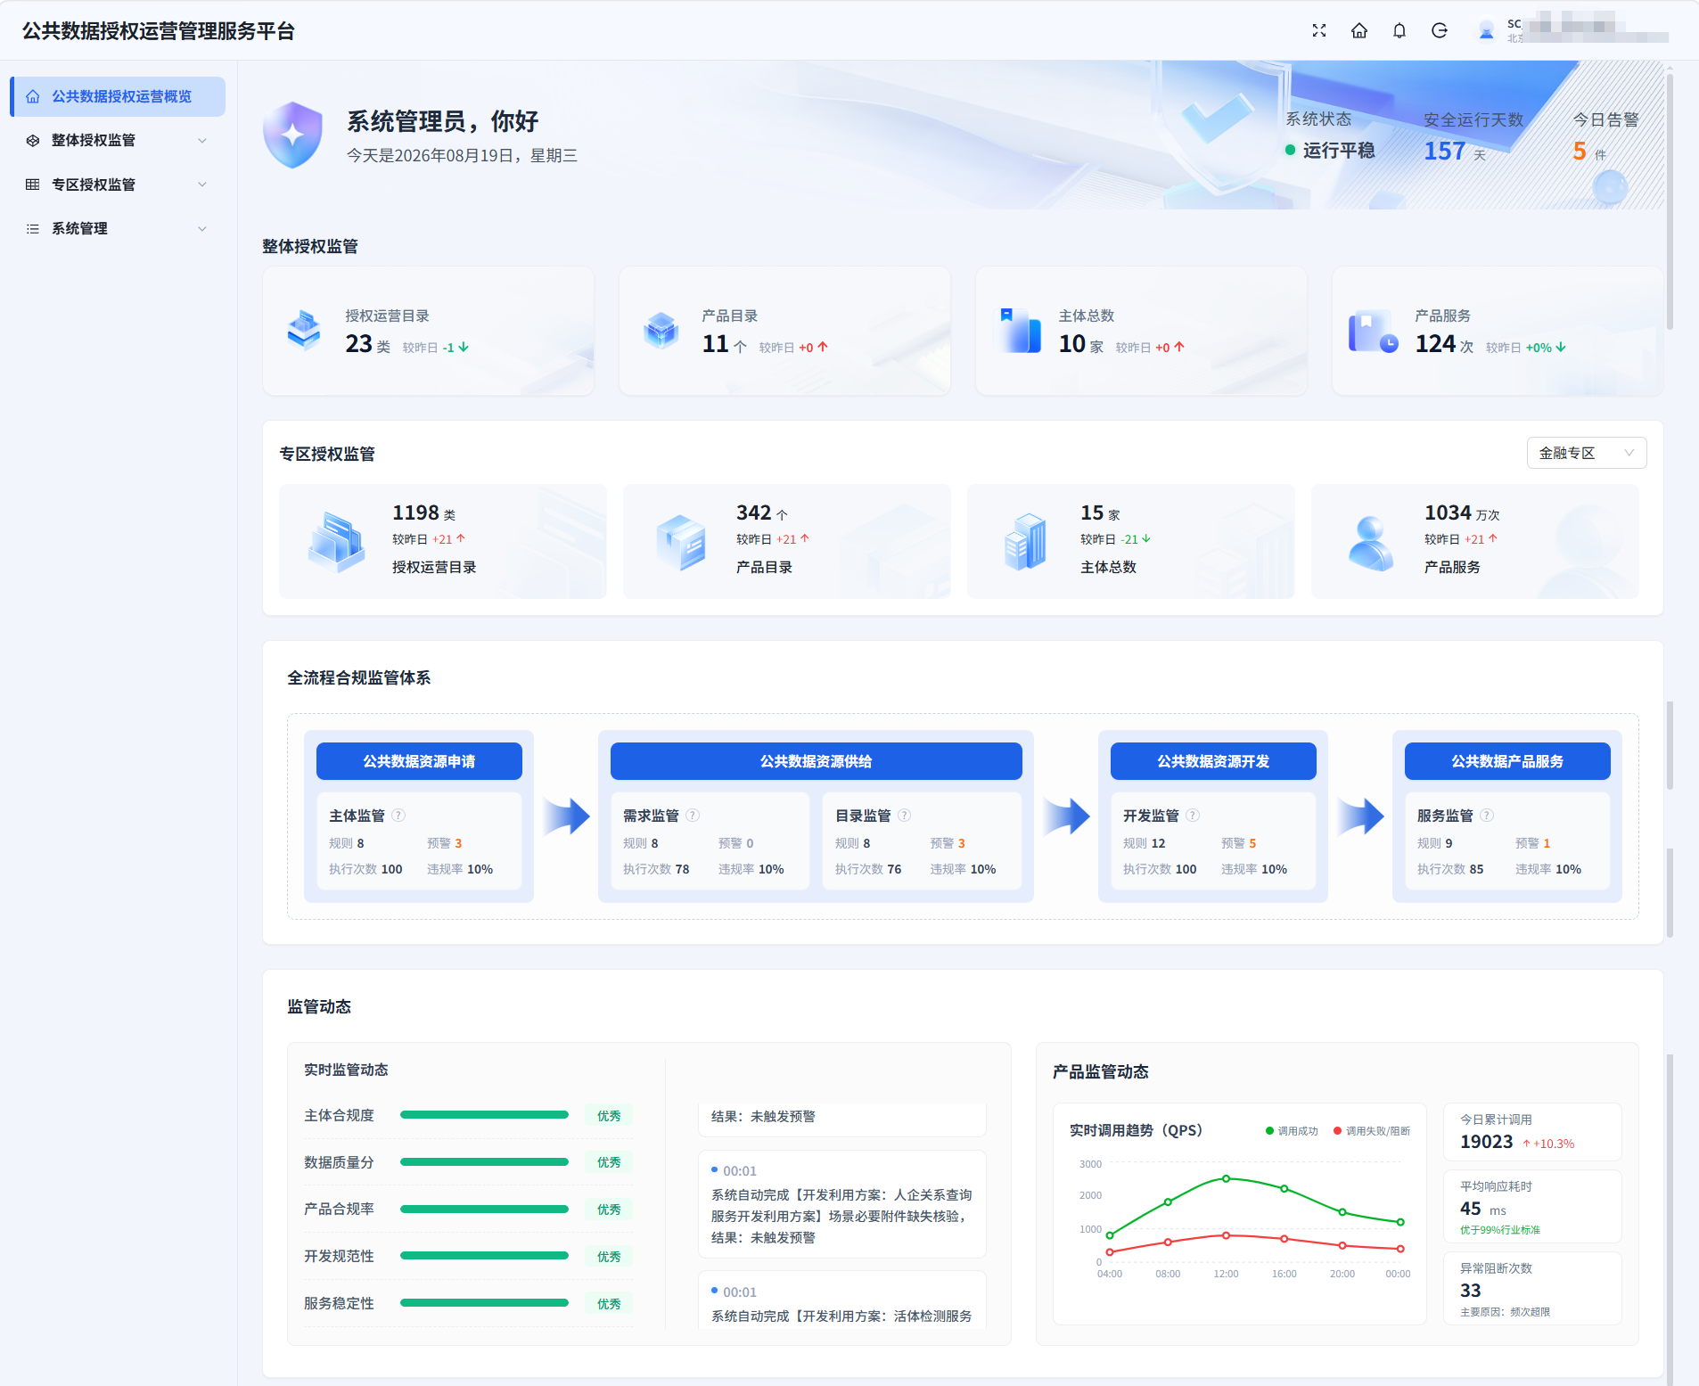The height and width of the screenshot is (1386, 1699).
Task: Click the 产品目录 cube icon in overview
Action: pos(661,331)
